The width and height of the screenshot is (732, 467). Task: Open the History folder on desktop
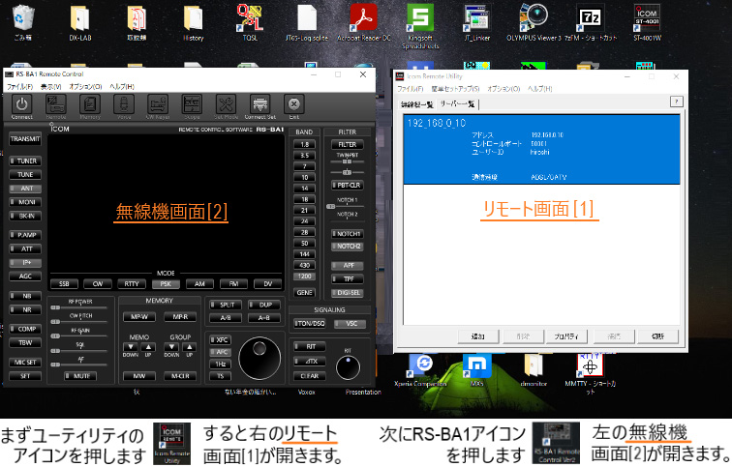pos(194,22)
